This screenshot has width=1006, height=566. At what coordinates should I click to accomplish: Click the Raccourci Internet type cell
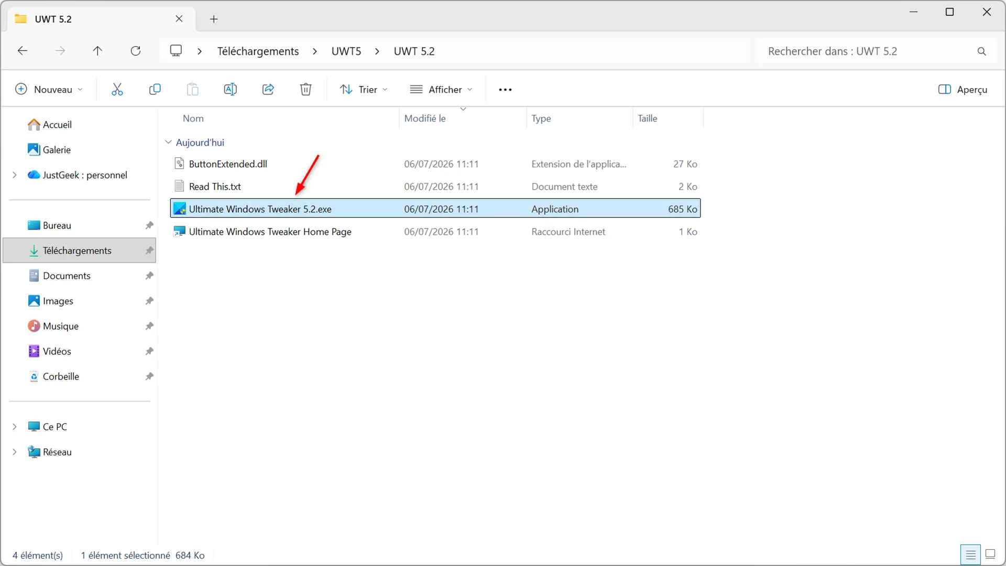pyautogui.click(x=568, y=232)
